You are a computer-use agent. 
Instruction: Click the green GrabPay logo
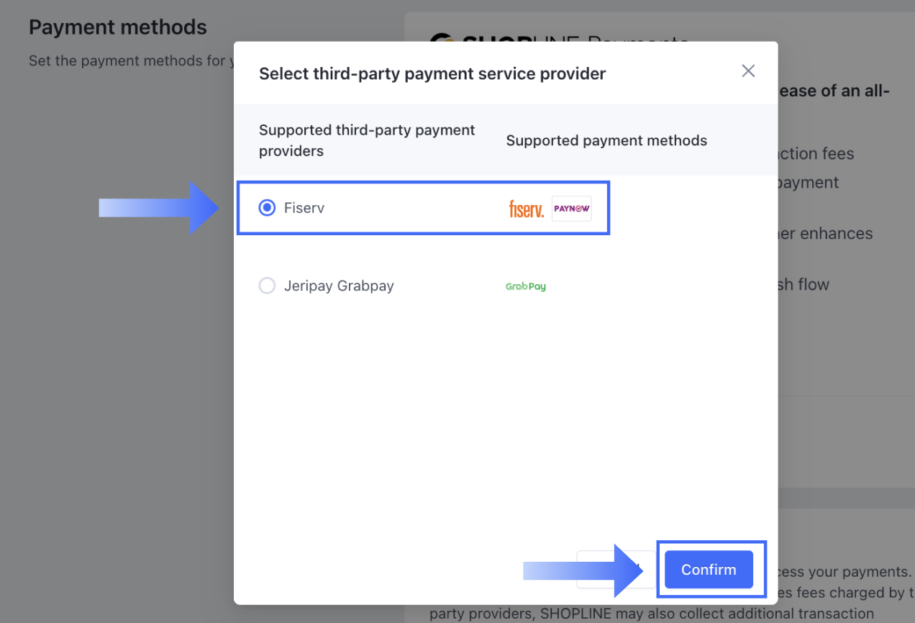tap(526, 286)
